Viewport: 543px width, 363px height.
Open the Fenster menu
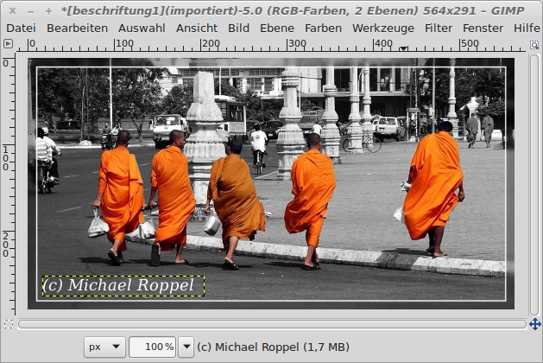click(x=483, y=28)
